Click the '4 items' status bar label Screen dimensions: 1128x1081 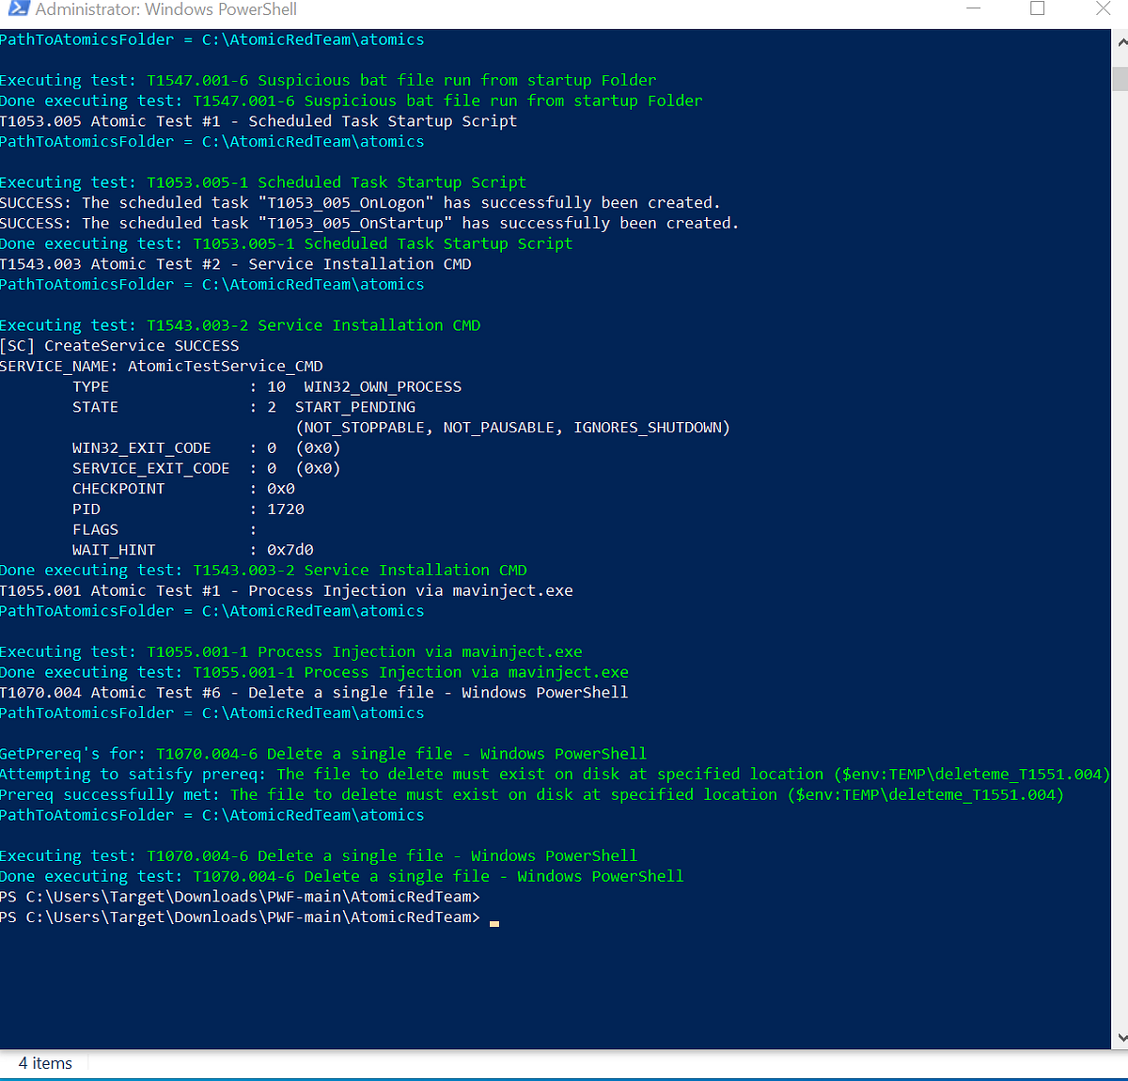tap(43, 1063)
